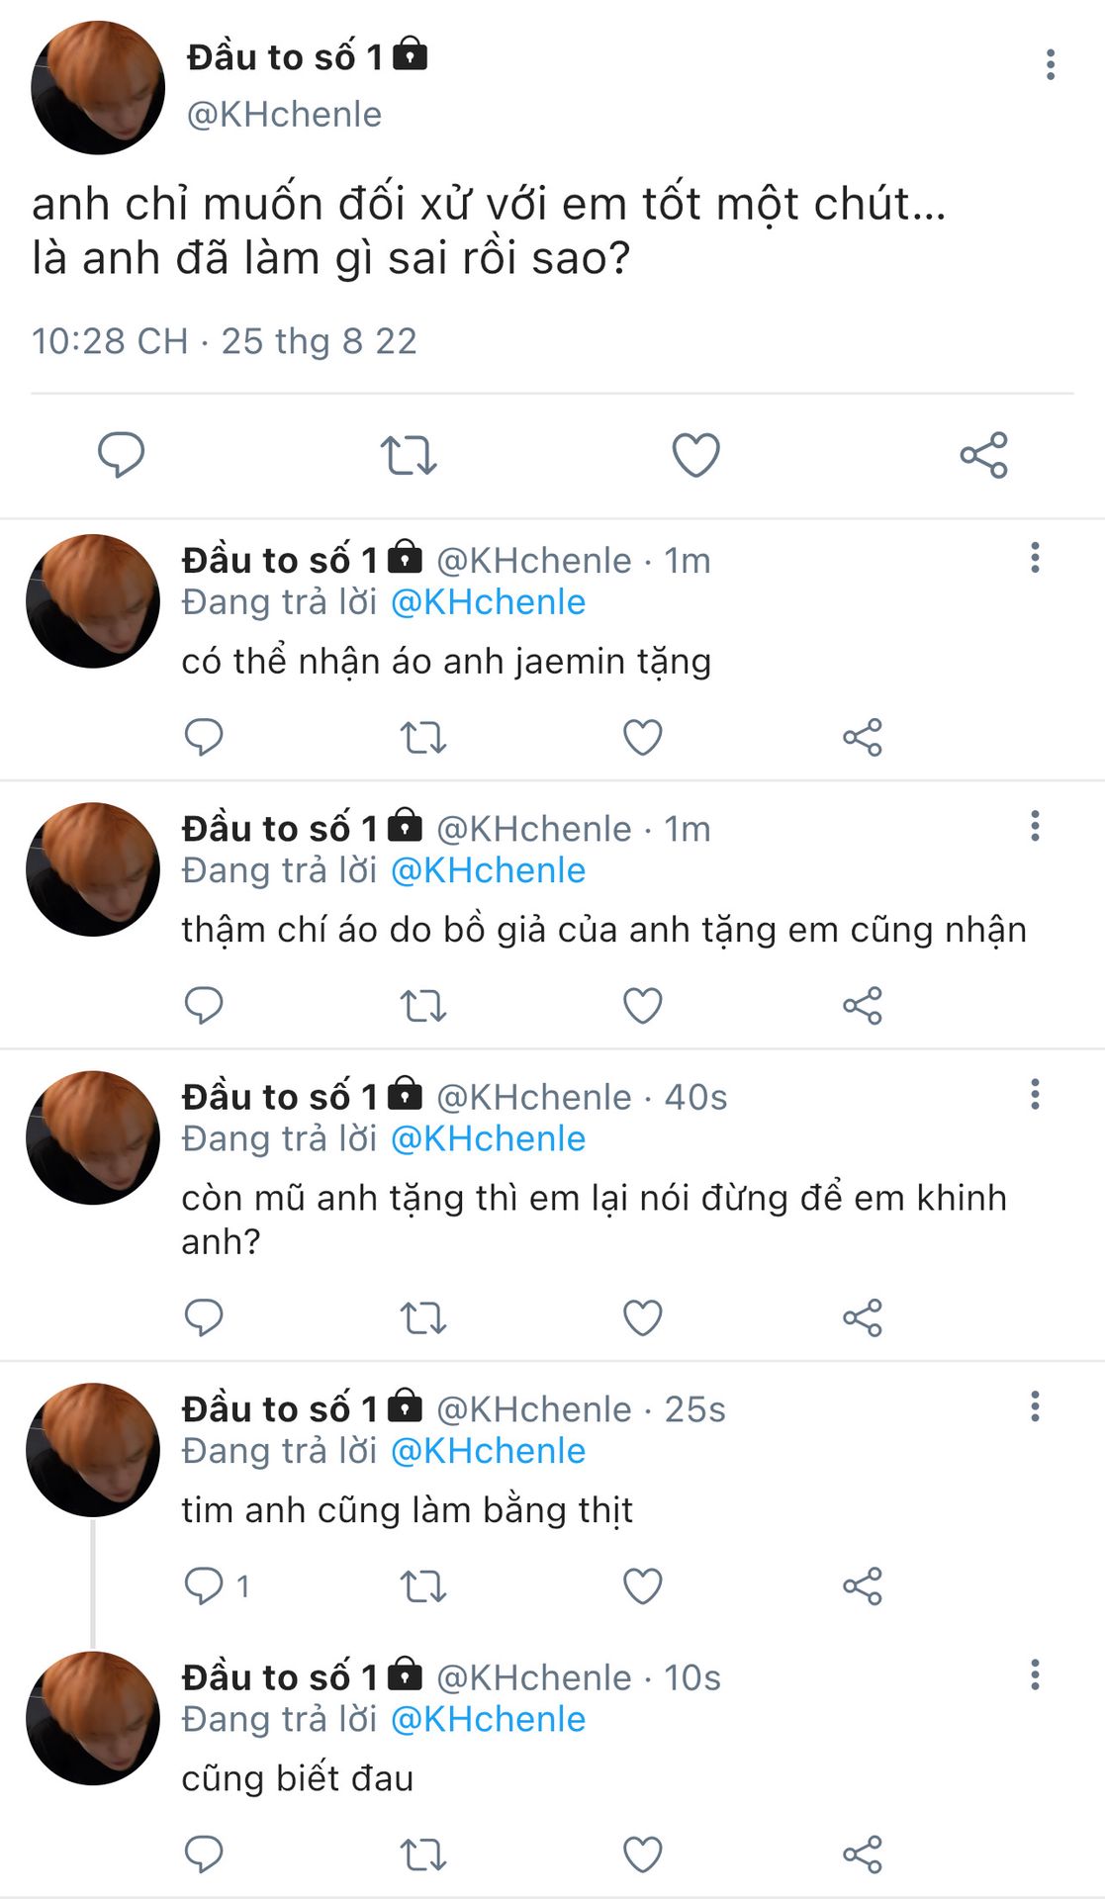Screen dimensions: 1105x1899
Task: Reply to the main tweet via comment bubble
Action: pyautogui.click(x=121, y=455)
